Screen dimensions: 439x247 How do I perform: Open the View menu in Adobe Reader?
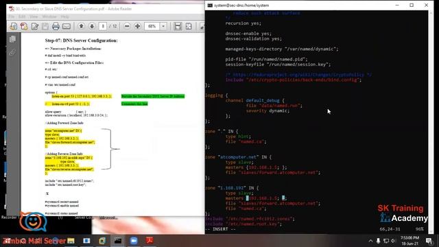[34, 16]
